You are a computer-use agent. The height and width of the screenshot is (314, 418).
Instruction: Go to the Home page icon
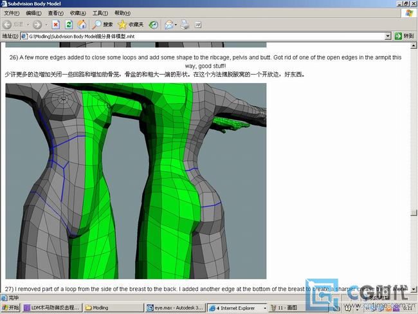click(x=82, y=24)
